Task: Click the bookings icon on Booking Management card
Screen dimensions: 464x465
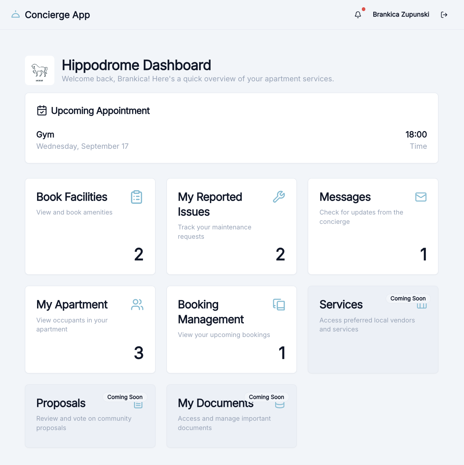Action: [279, 305]
